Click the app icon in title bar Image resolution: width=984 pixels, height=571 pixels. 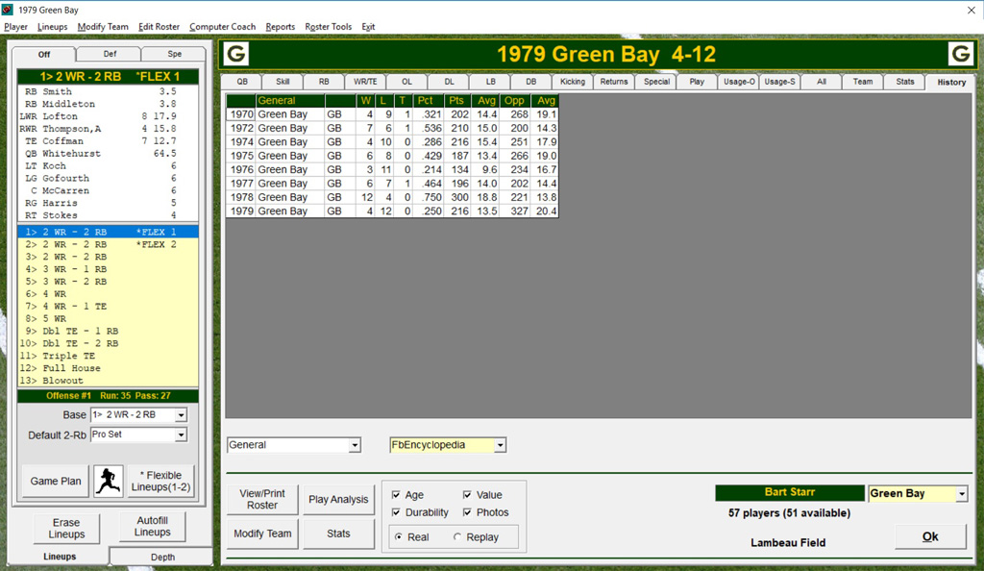(9, 9)
